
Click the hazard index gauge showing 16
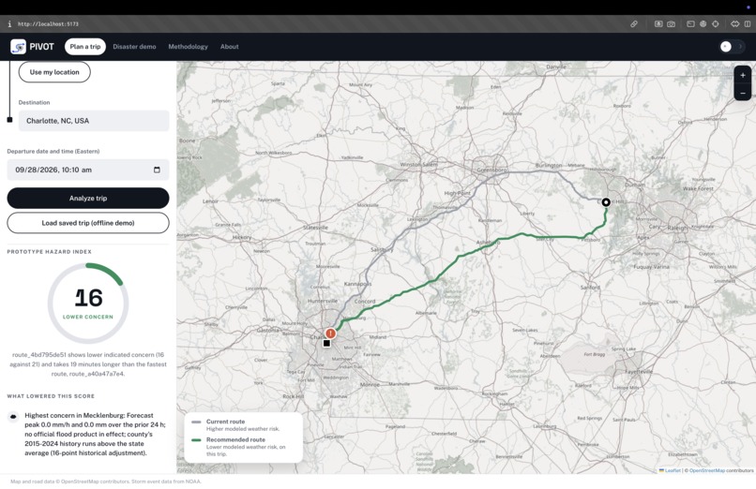pos(88,304)
